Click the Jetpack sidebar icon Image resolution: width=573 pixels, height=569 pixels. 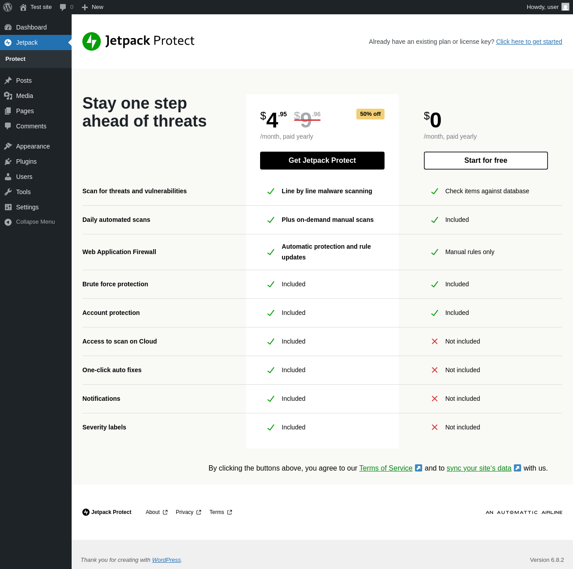tap(8, 42)
